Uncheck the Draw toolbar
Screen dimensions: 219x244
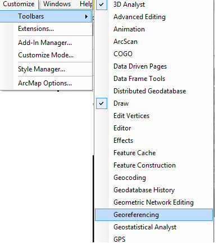pyautogui.click(x=154, y=103)
